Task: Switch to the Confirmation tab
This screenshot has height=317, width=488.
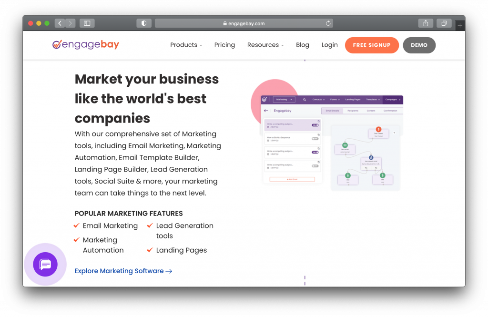Action: pyautogui.click(x=390, y=111)
